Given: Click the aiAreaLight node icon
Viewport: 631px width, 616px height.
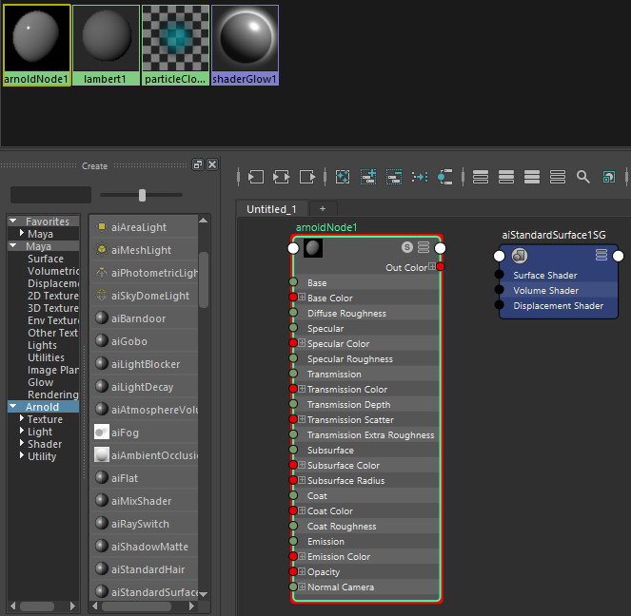Looking at the screenshot, I should [102, 227].
